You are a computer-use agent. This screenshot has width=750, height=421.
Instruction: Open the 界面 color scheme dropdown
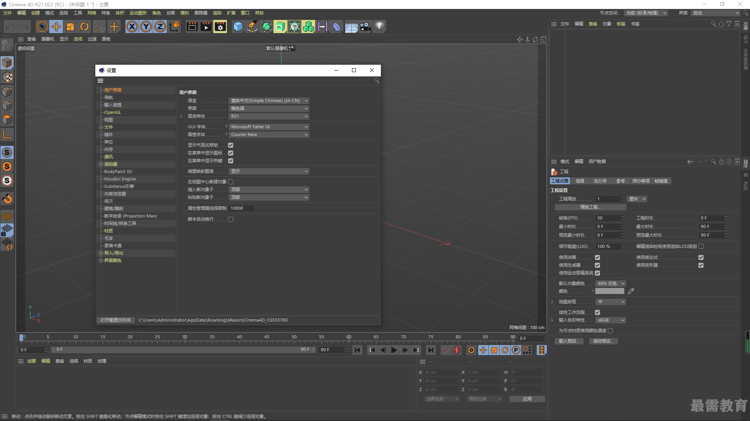tap(269, 108)
